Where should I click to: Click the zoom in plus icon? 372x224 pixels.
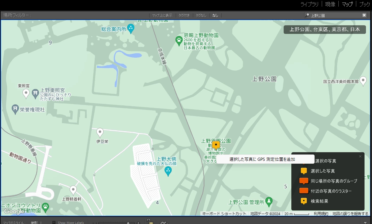click(138, 223)
